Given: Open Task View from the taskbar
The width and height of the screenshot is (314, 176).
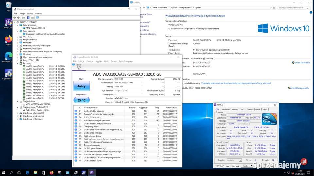Looking at the screenshot, I should [19, 173].
